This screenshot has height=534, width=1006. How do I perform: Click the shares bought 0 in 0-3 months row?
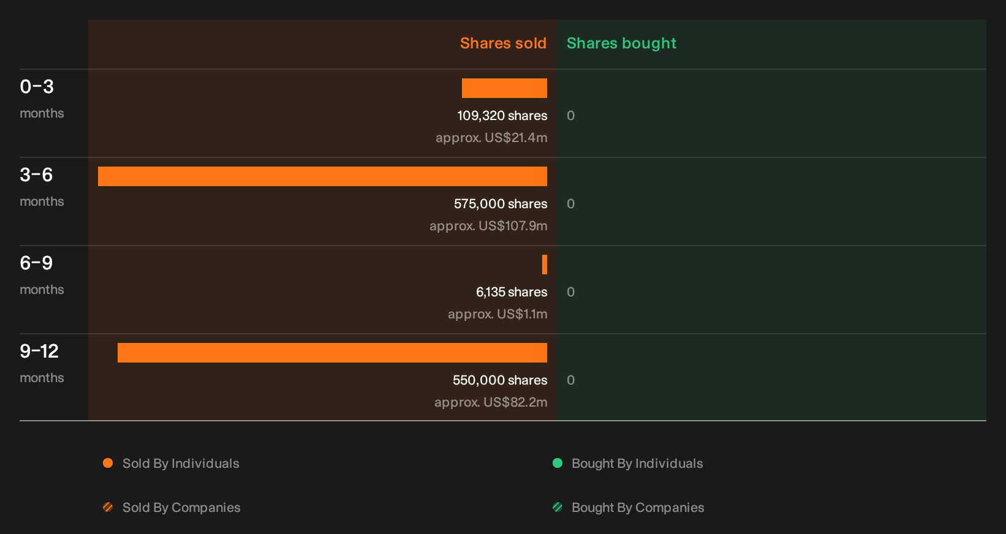click(570, 116)
